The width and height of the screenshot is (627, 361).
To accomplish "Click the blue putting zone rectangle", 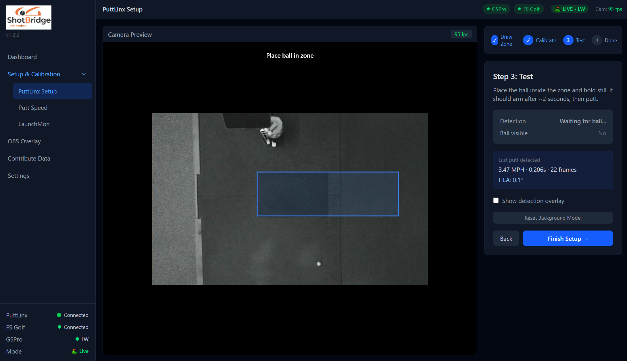I will click(328, 194).
